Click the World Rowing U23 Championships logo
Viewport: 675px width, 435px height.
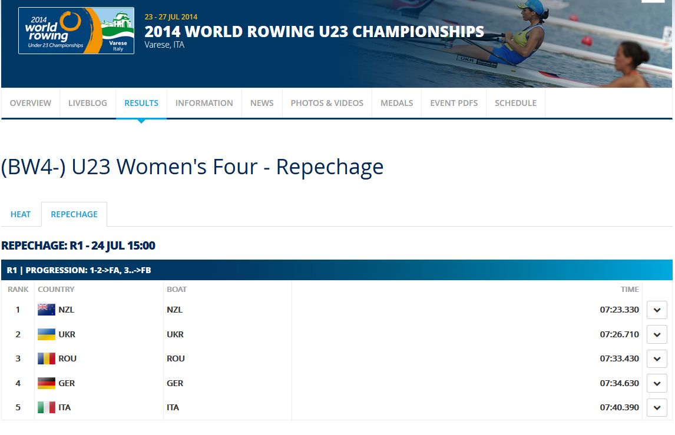tap(76, 31)
